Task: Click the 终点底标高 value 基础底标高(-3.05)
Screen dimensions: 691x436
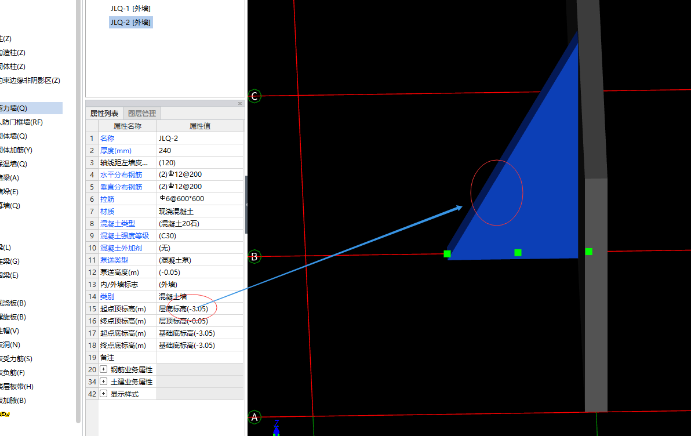Action: [x=199, y=345]
